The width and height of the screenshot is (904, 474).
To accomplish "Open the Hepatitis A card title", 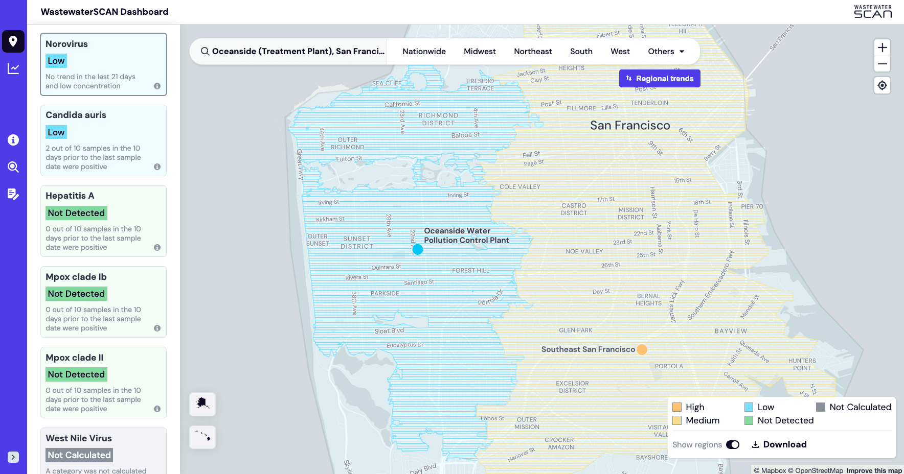I will click(x=70, y=196).
